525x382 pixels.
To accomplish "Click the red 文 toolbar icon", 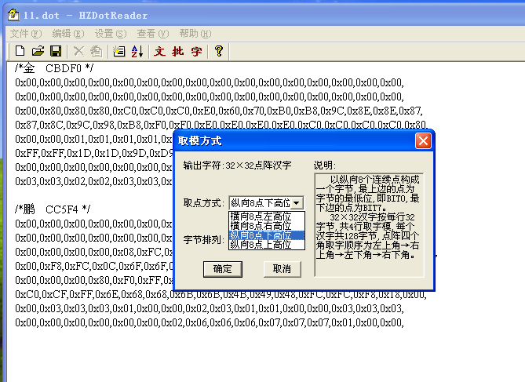I will click(x=159, y=51).
